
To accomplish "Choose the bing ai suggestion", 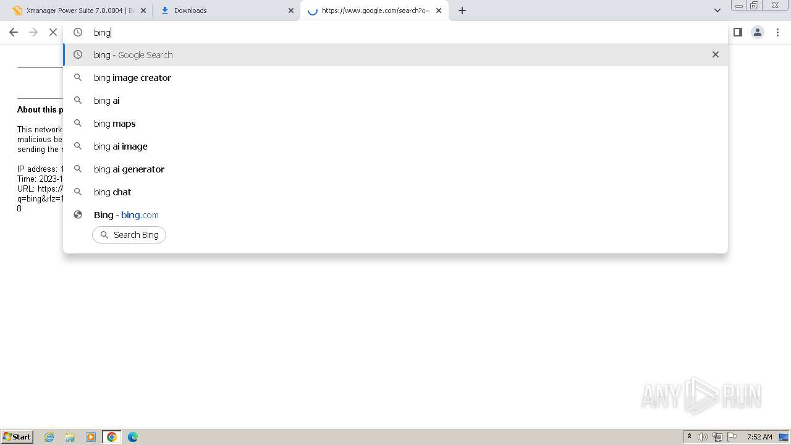I will [x=395, y=101].
